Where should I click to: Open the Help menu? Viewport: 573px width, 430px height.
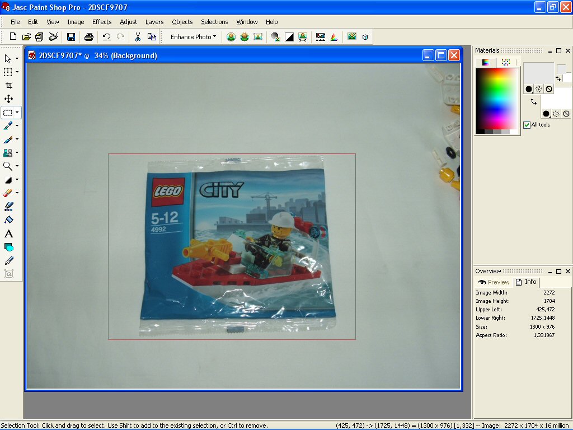pos(272,22)
